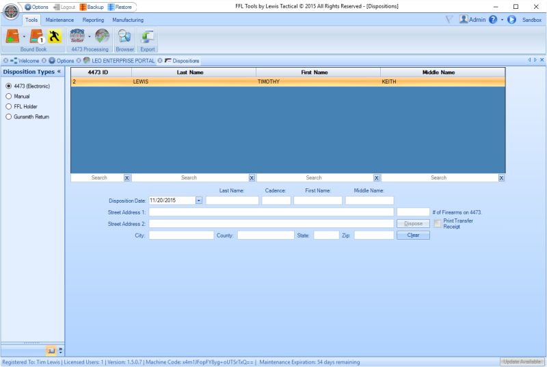Switch to LEO ENTERPRISE PORTAL tab
This screenshot has width=547, height=367.
pos(119,61)
